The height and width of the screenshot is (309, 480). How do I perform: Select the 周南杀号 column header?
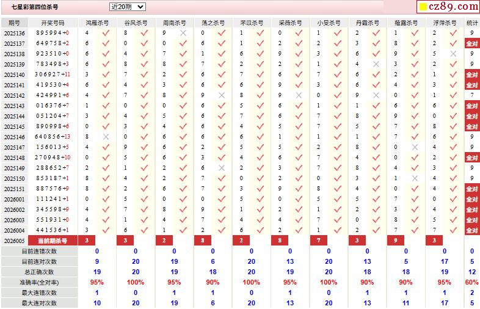click(x=174, y=23)
